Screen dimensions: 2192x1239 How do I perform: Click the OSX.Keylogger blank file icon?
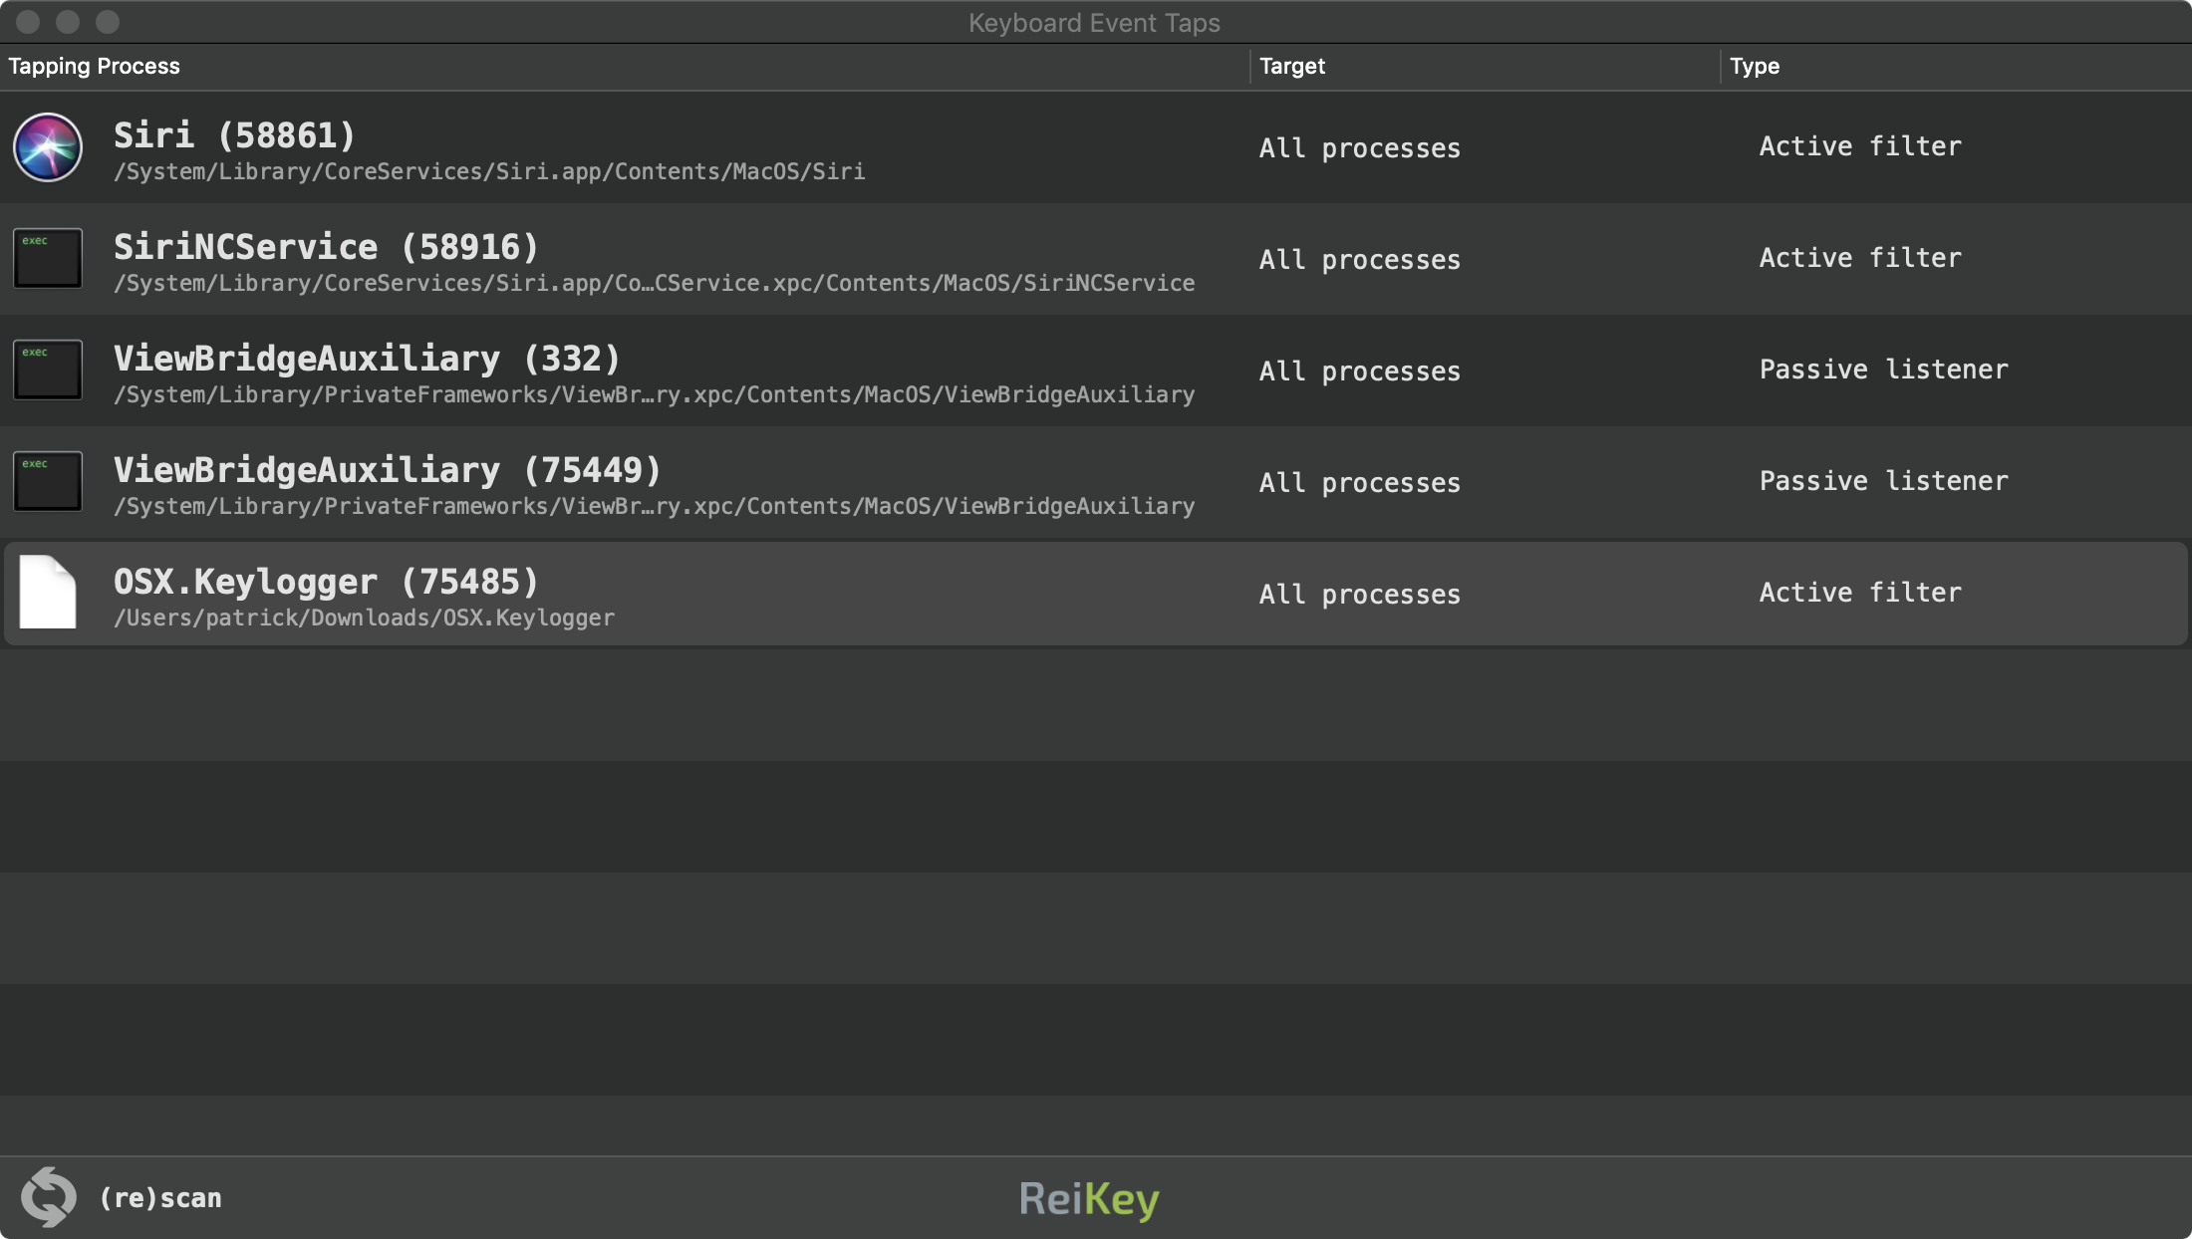pyautogui.click(x=48, y=593)
